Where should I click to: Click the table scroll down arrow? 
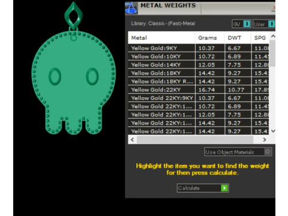coord(273,131)
